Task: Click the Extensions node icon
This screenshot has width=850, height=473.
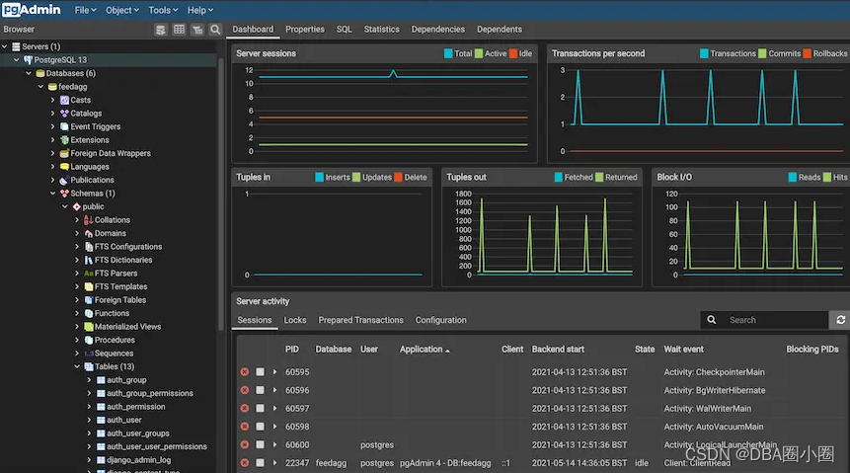Action: click(x=64, y=140)
